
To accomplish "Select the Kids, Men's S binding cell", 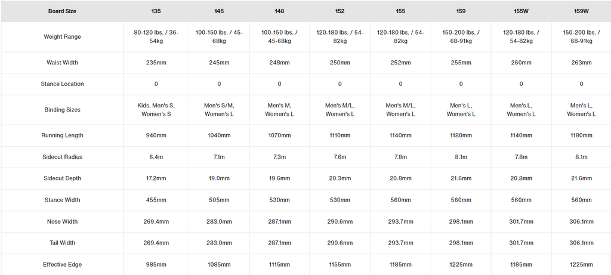I will point(156,110).
